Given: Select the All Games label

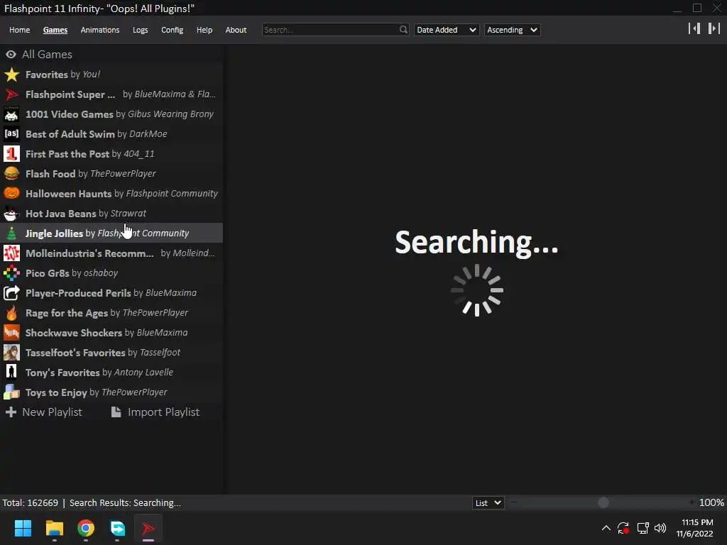Looking at the screenshot, I should coord(48,55).
